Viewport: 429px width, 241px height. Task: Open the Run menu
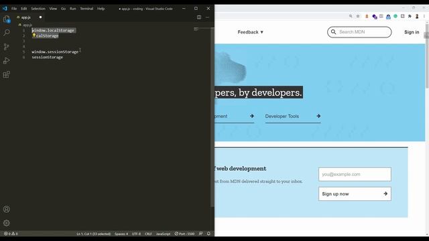click(x=73, y=9)
